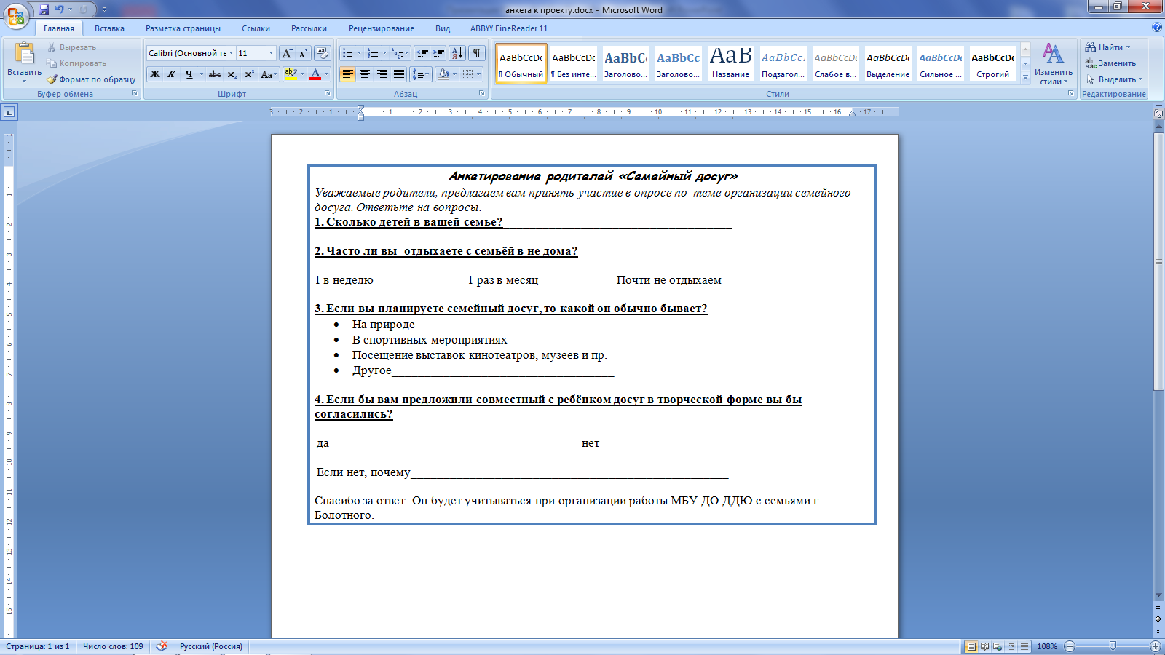Decrease paragraph indent
The width and height of the screenshot is (1165, 655).
pyautogui.click(x=422, y=53)
